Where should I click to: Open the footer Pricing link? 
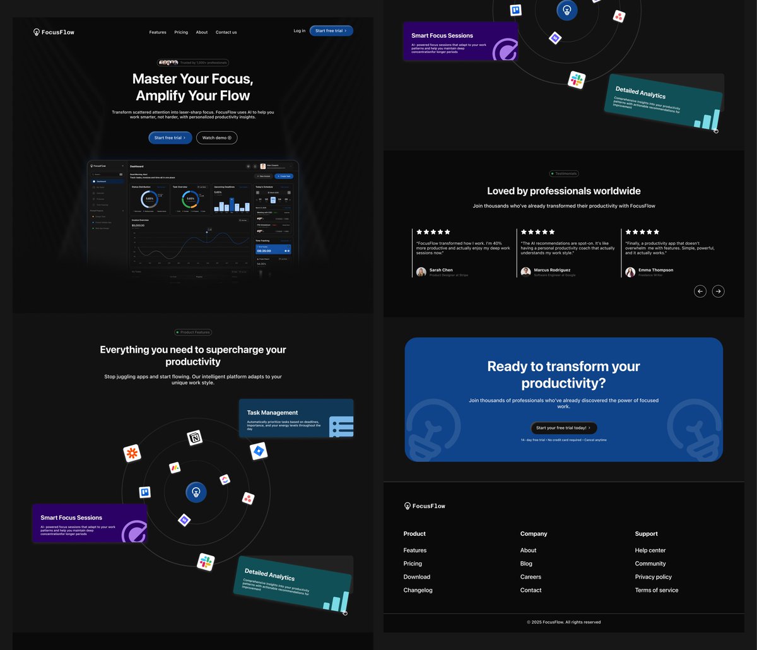(413, 564)
